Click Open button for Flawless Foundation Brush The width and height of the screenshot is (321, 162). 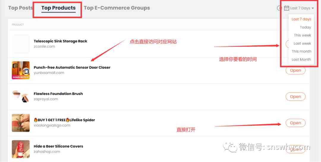tap(295, 97)
